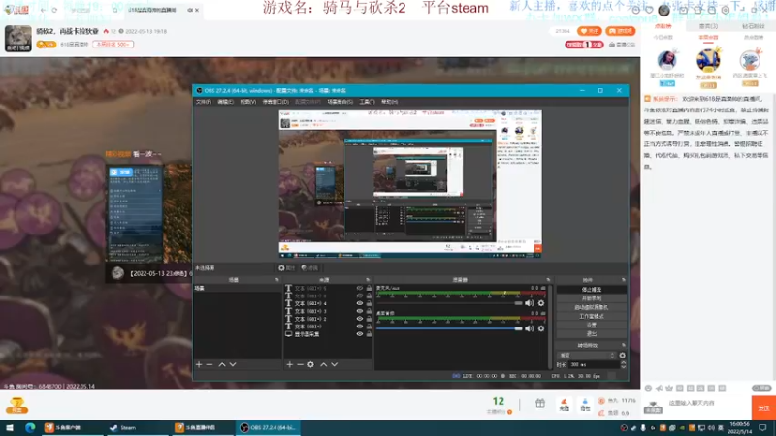Pop out the 来源 dock panel

click(x=368, y=280)
